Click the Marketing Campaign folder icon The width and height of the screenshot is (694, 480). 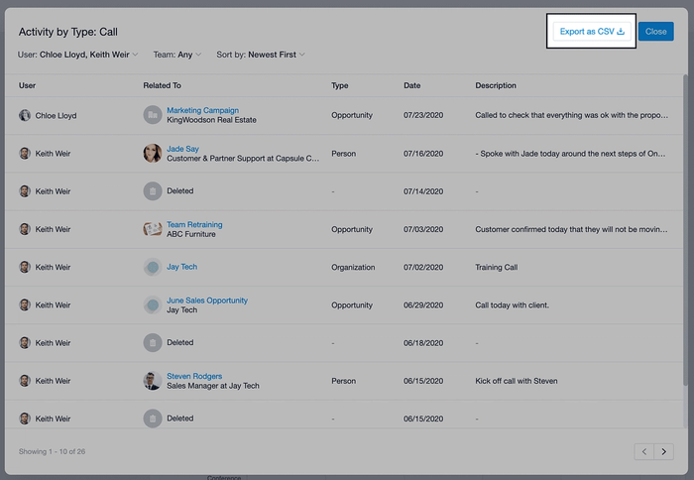[152, 115]
